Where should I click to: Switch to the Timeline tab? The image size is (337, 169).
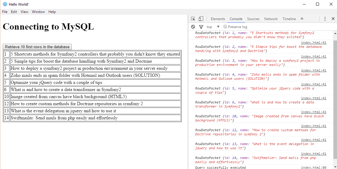click(289, 19)
